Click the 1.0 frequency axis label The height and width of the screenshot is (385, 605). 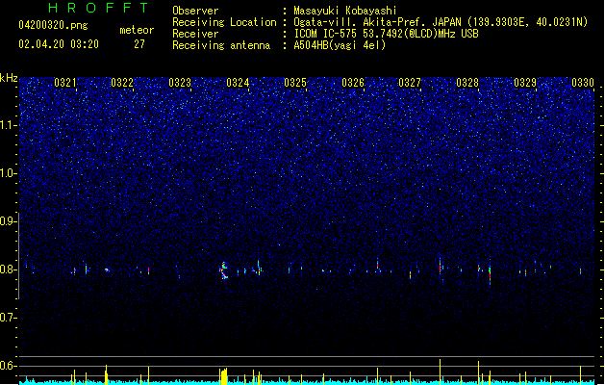pos(9,173)
